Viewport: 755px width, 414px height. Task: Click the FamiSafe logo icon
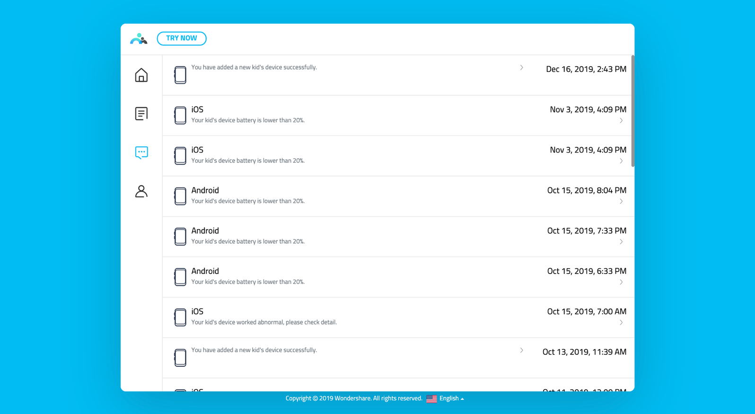139,38
